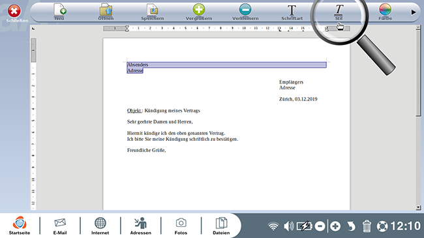The width and height of the screenshot is (424, 238).
Task: Save the document with Speichern
Action: coord(153,12)
